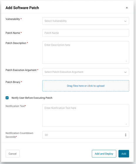Uncheck Notify User Before Executing Patch
Image resolution: width=136 pixels, height=164 pixels.
[x=7, y=98]
